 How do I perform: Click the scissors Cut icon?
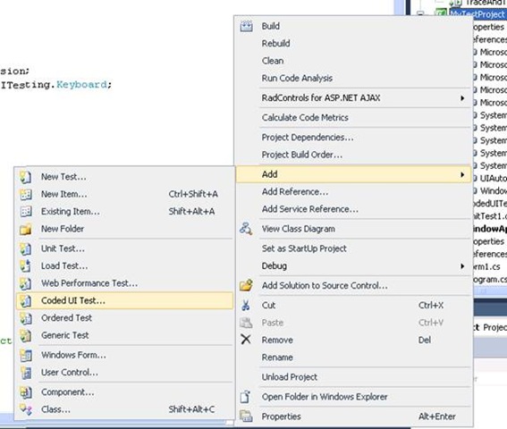tap(246, 305)
